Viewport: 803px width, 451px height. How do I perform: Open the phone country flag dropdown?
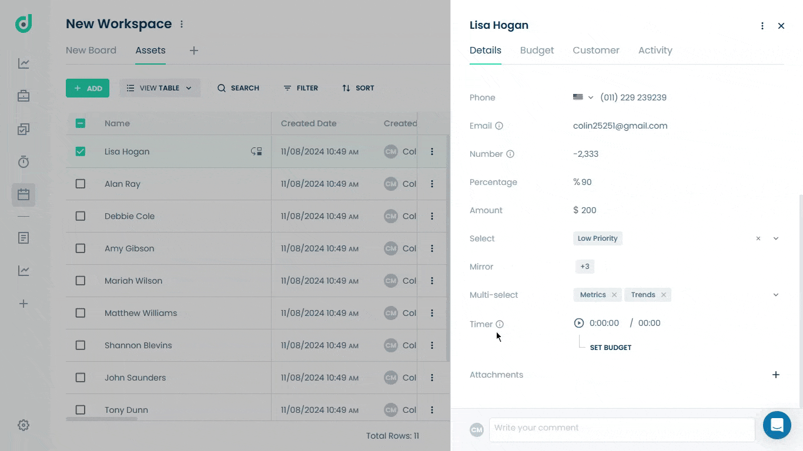tap(583, 97)
